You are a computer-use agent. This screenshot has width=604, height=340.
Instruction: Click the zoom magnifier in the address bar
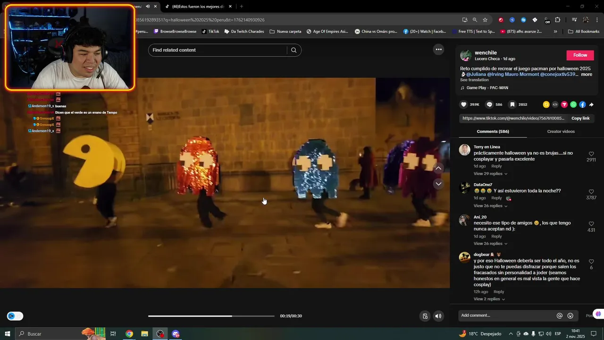point(475,20)
